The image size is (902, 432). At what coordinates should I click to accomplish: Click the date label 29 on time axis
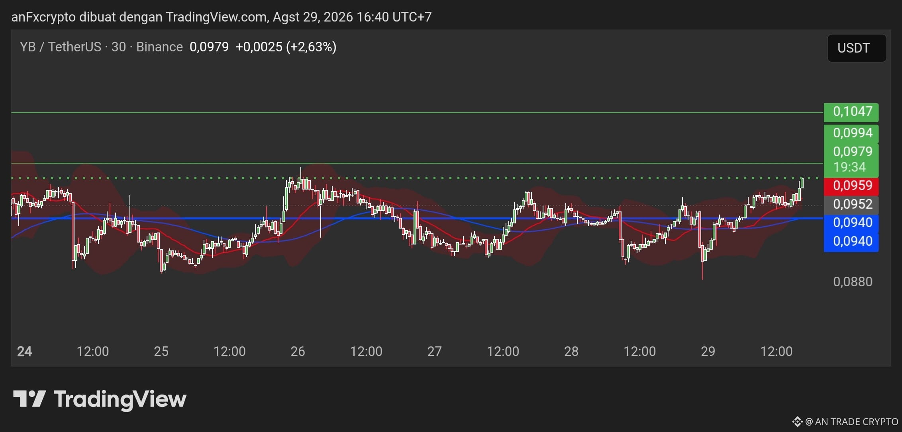(x=708, y=352)
